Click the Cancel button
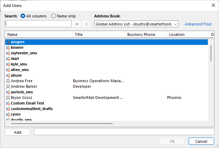 pyautogui.click(x=201, y=141)
